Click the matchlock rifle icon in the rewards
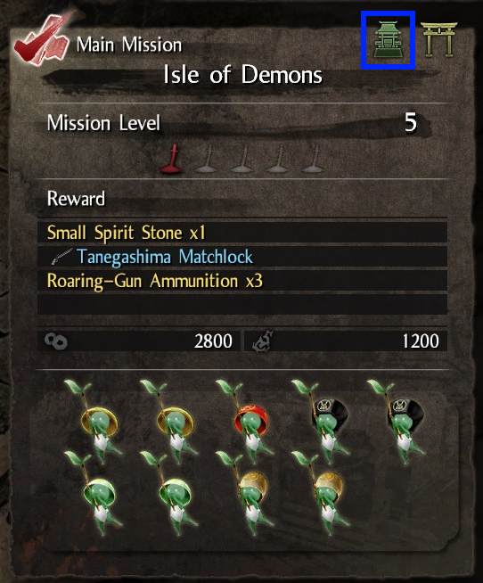The image size is (483, 583). 61,257
